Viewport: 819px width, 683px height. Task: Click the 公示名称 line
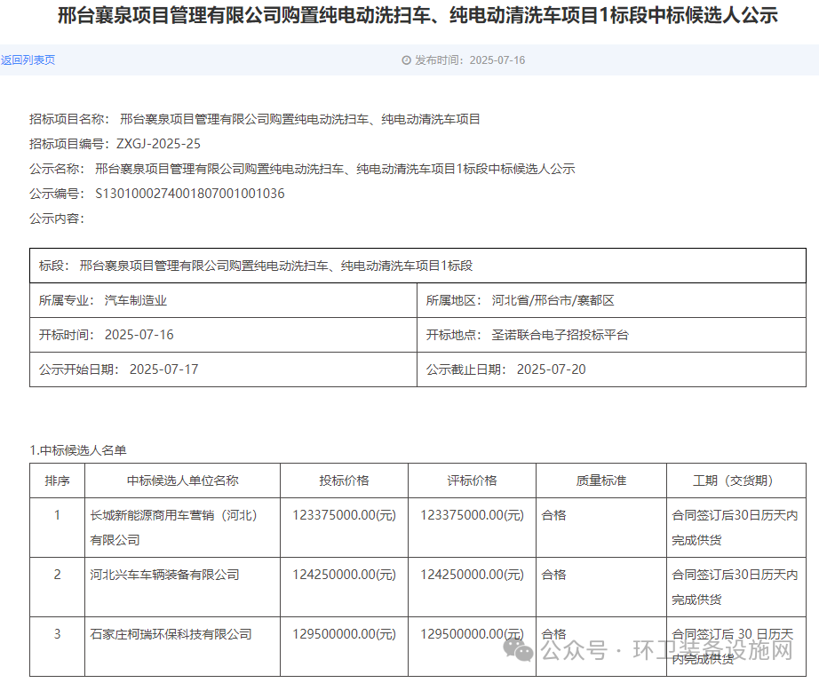[x=302, y=169]
